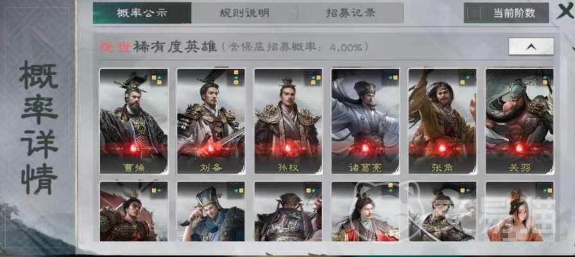Tap the red glowing gem on 孙权's card

pyautogui.click(x=288, y=148)
